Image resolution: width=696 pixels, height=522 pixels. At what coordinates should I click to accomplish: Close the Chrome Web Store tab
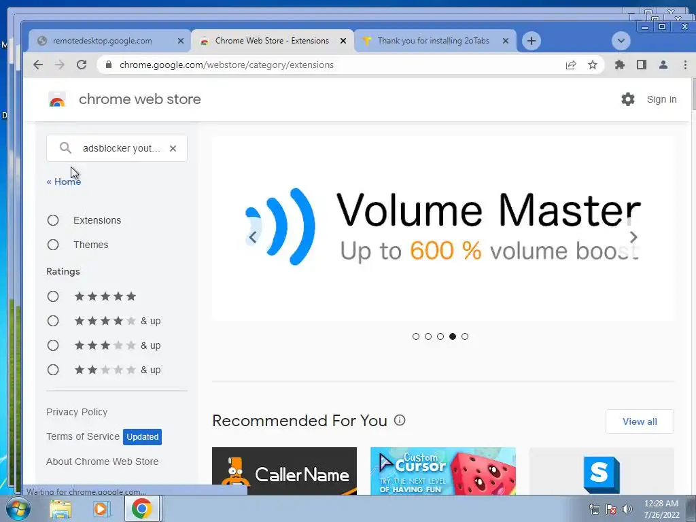[x=343, y=41]
